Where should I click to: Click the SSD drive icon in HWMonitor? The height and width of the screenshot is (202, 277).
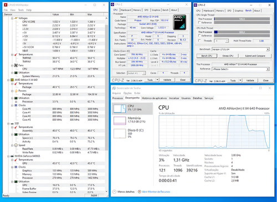pos(12,123)
